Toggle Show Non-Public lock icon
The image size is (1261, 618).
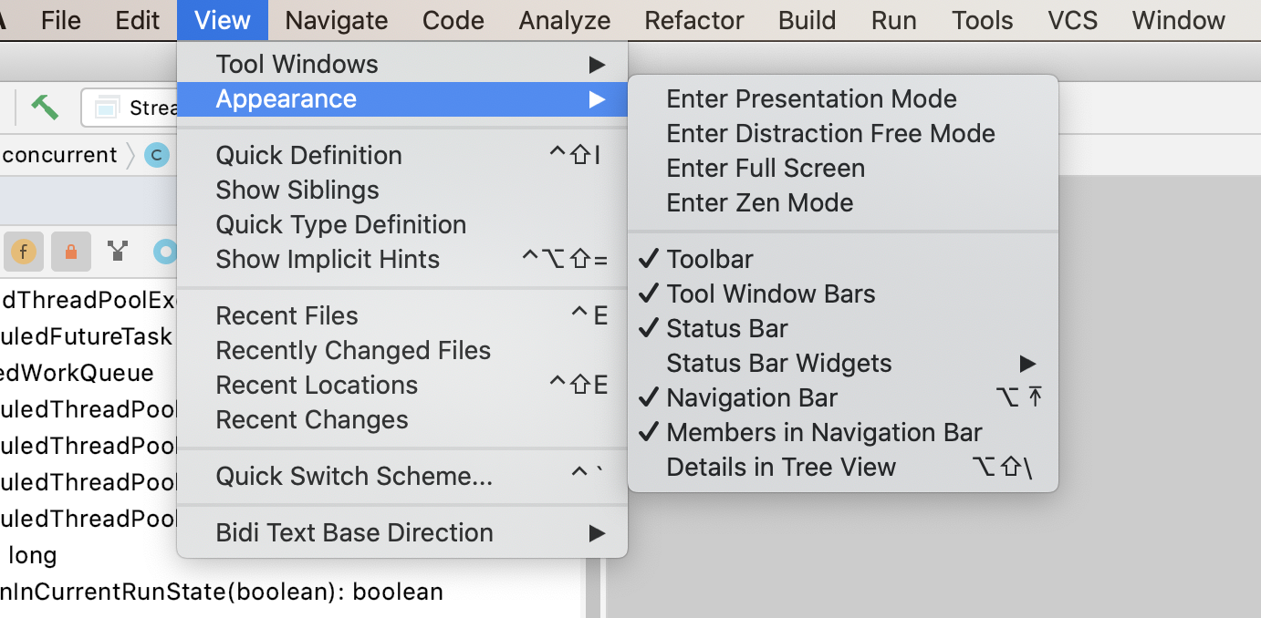(70, 251)
